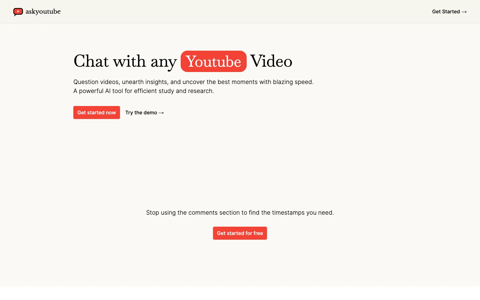Screen dimensions: 480x300
Task: Click the askyoutube red play logo icon
Action: [18, 12]
